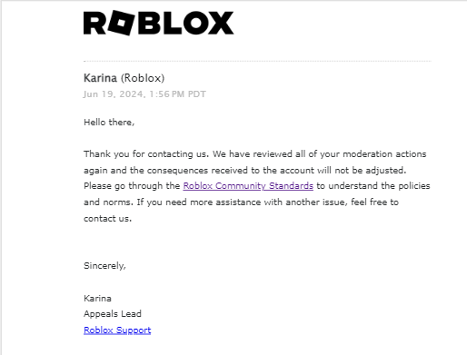Click the words 'moderation actions'
Image resolution: width=467 pixels, height=355 pixels.
(384, 154)
